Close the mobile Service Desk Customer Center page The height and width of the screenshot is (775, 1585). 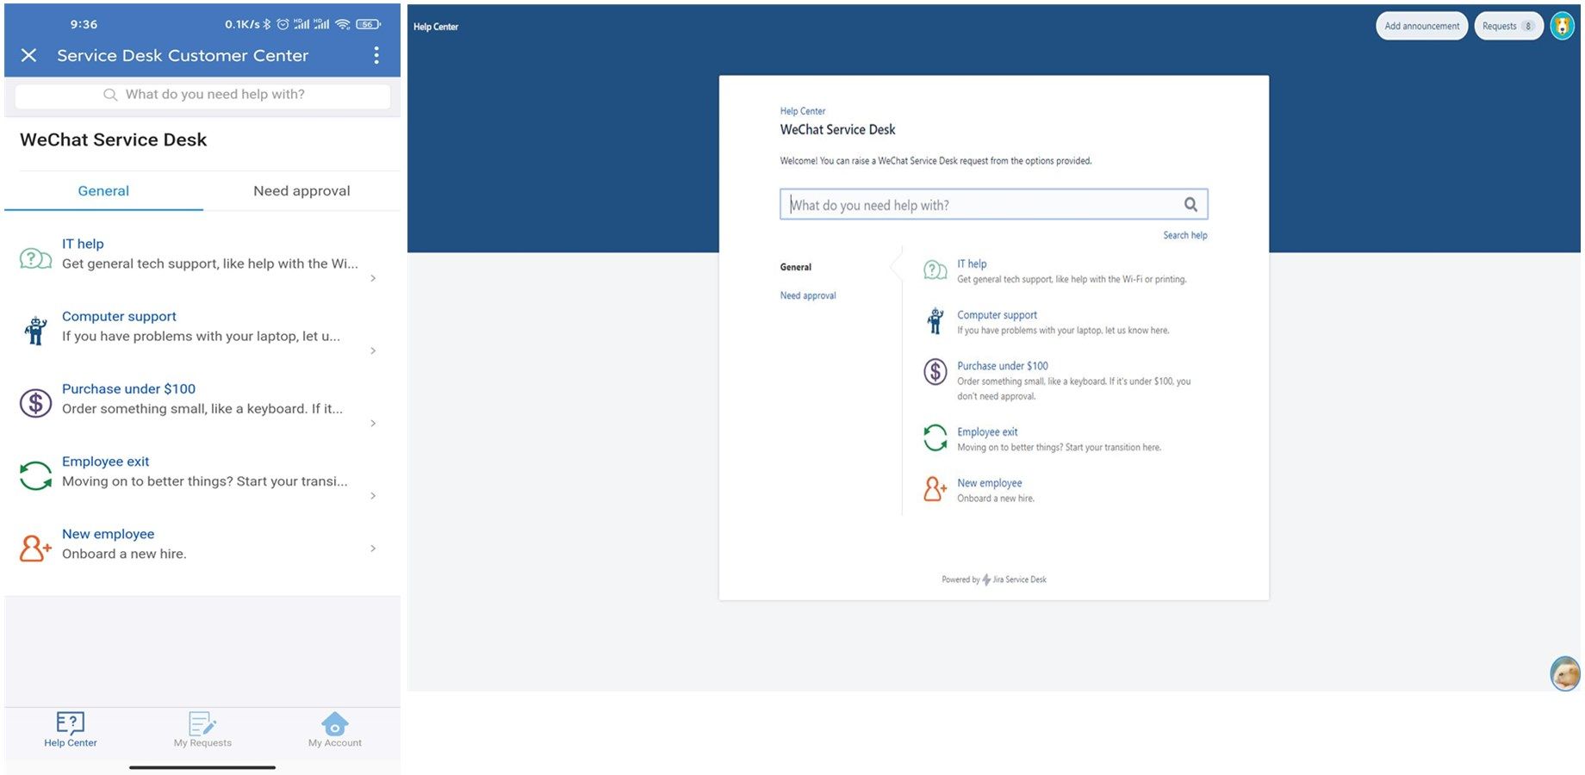pyautogui.click(x=28, y=55)
